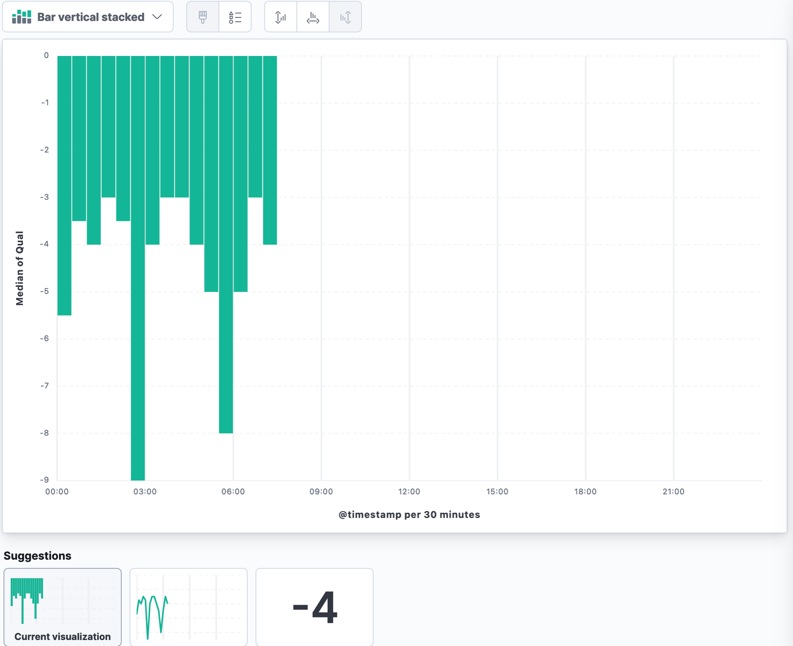The image size is (793, 646).
Task: Click the 'Median of Qual' axis title
Action: [19, 268]
